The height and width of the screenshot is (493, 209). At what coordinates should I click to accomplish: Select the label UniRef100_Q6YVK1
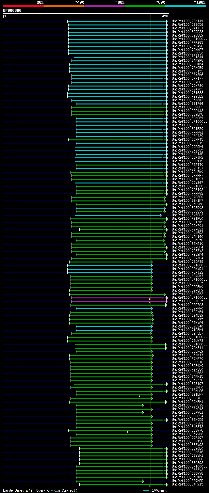pos(187,456)
